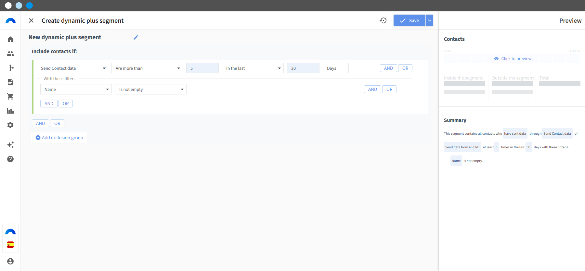Click the count field showing 5
585x271 pixels.
point(202,68)
